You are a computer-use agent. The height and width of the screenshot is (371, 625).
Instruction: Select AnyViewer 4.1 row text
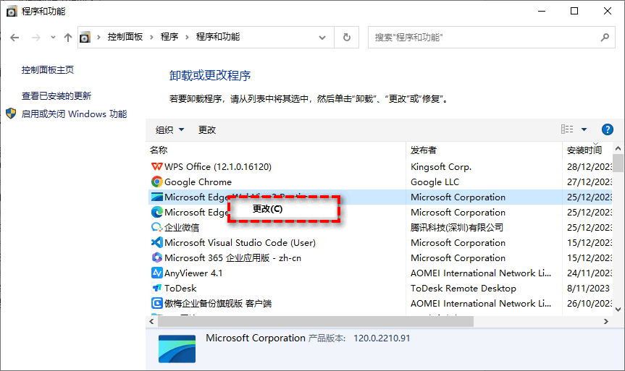pos(193,273)
